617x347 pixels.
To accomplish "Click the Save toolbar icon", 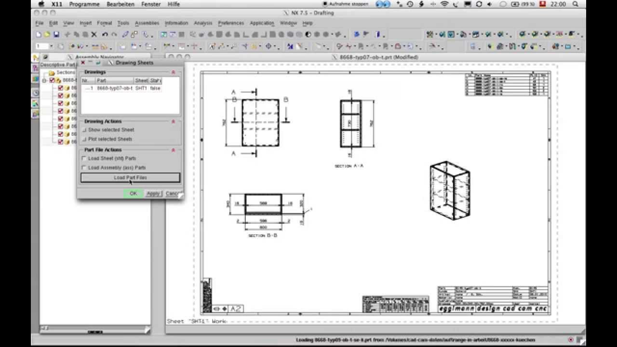I will pos(56,35).
